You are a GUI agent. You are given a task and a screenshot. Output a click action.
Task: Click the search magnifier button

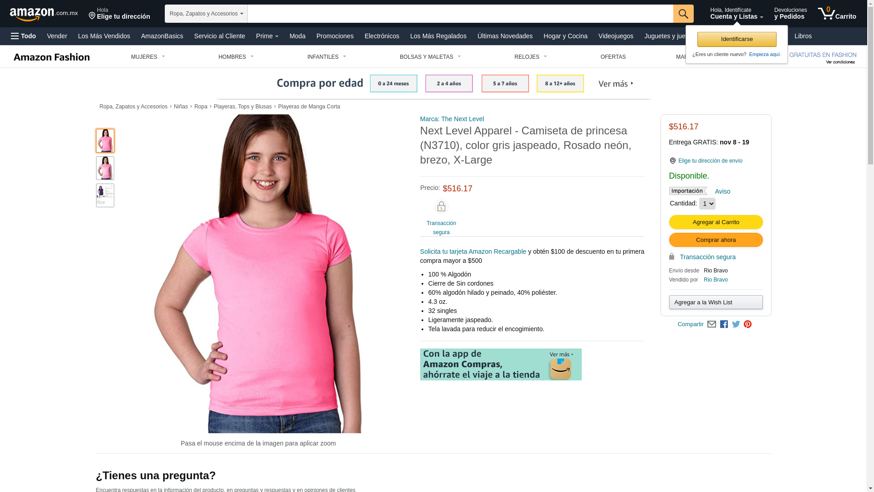683,14
